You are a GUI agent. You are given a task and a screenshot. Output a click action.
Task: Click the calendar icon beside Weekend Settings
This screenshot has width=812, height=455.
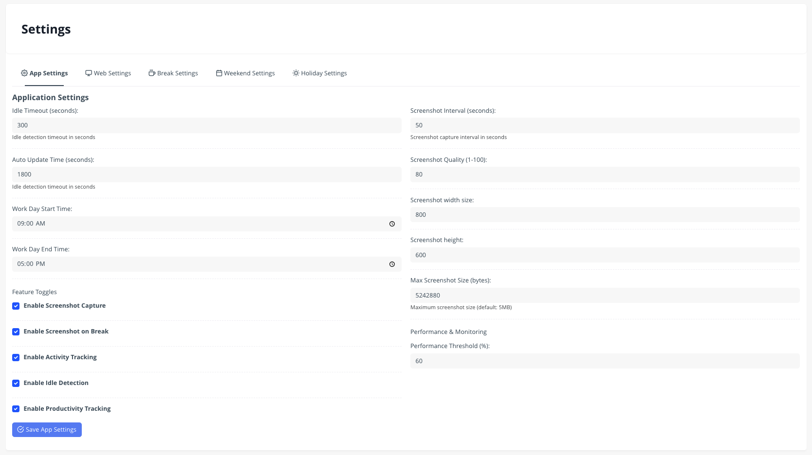(x=219, y=73)
